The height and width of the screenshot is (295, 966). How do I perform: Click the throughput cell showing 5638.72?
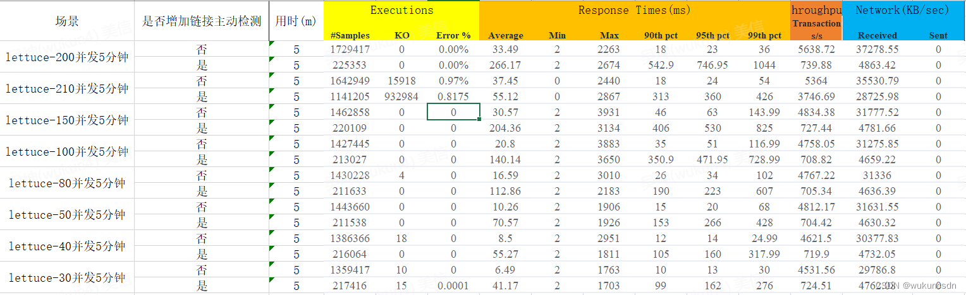(x=816, y=49)
